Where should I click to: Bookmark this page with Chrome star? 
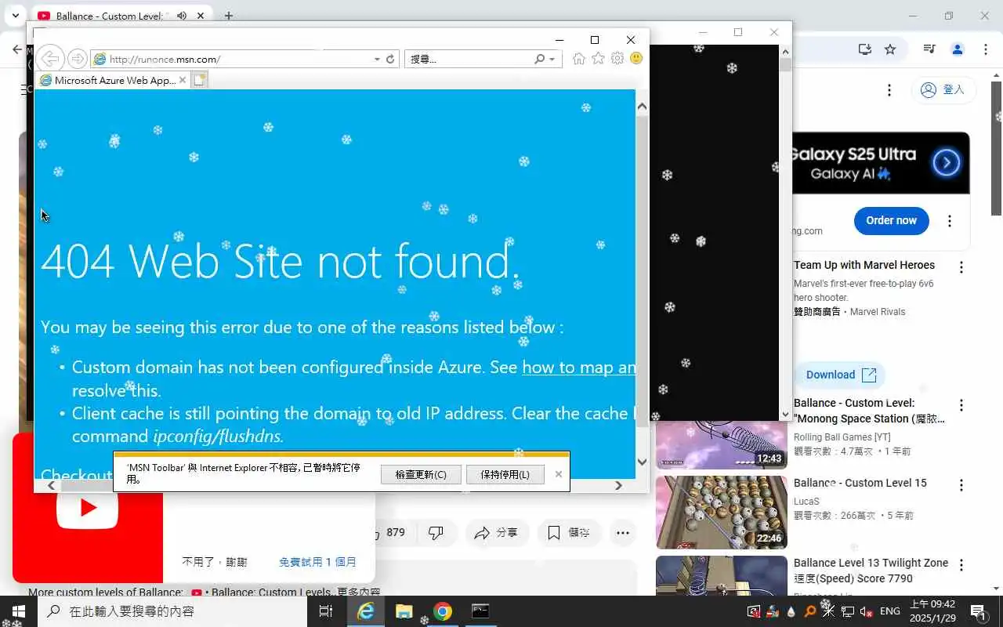[890, 49]
